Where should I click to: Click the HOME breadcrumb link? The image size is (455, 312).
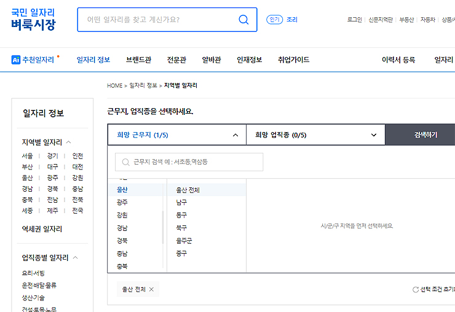coord(114,85)
